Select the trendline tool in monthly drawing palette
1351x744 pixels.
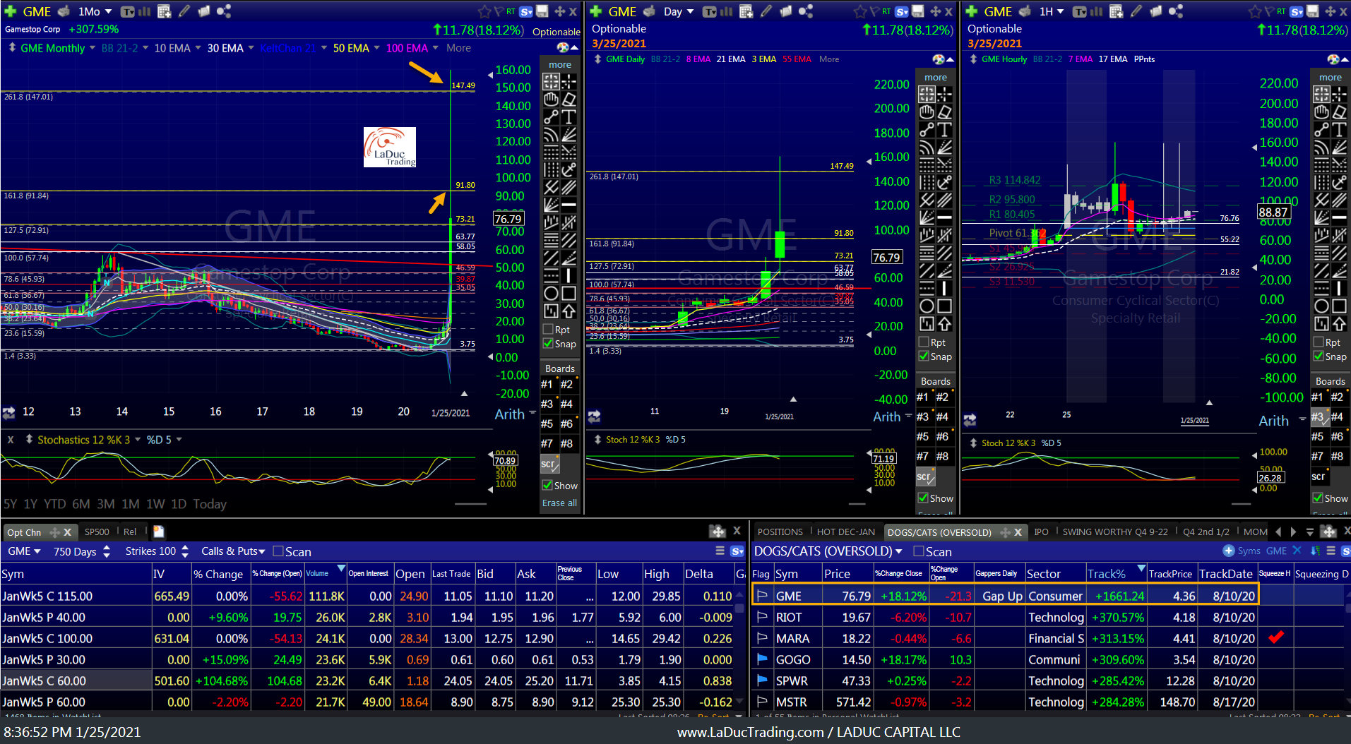point(551,116)
